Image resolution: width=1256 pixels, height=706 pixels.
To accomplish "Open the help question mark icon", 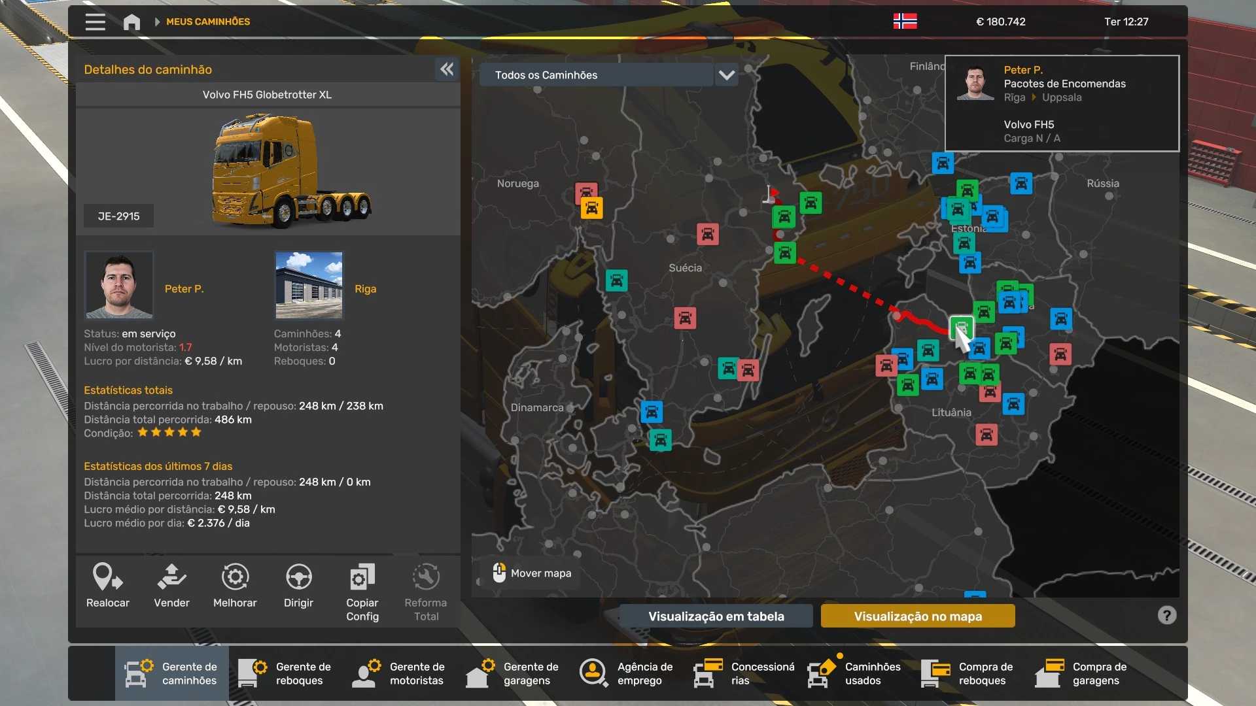I will [x=1166, y=615].
